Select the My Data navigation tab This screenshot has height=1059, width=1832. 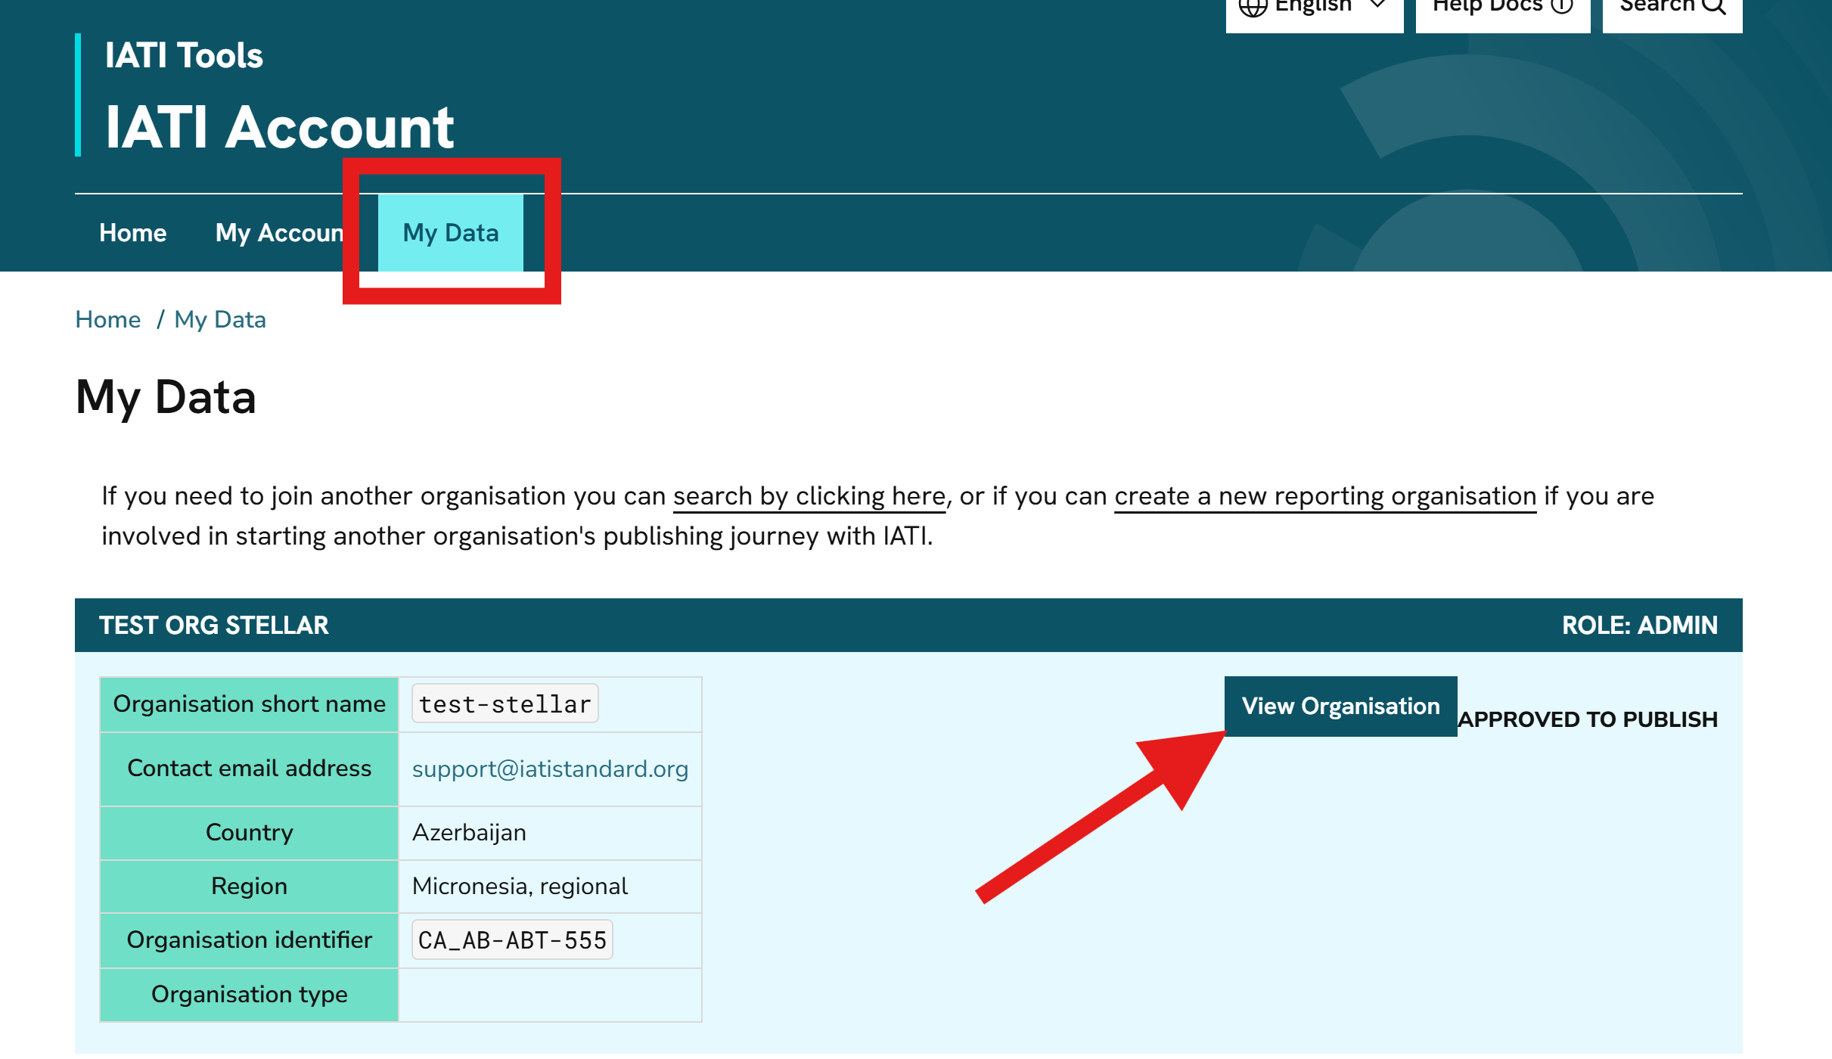tap(450, 233)
